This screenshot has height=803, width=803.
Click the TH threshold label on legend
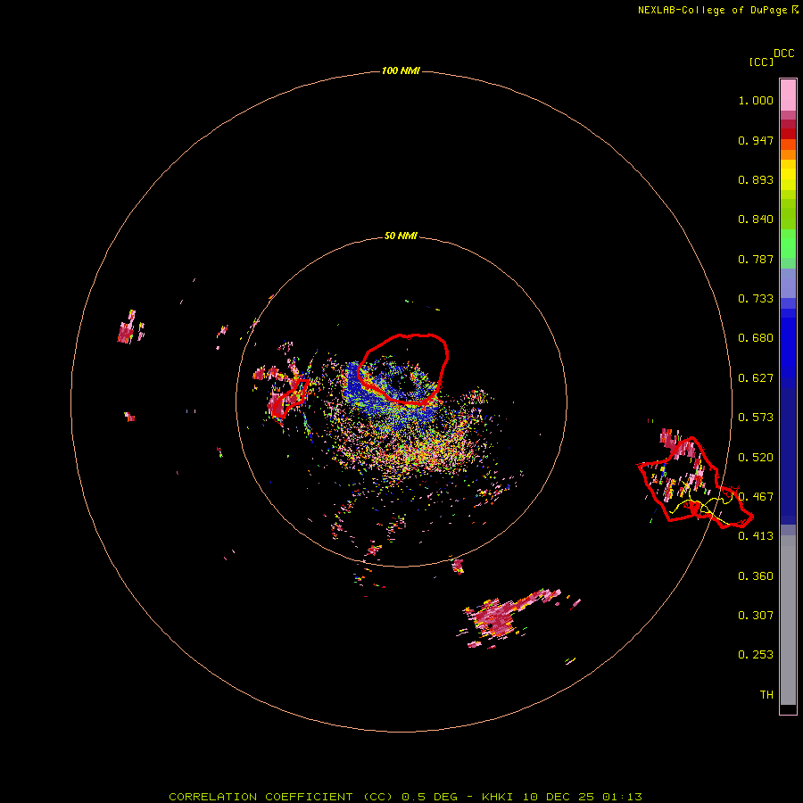click(766, 695)
